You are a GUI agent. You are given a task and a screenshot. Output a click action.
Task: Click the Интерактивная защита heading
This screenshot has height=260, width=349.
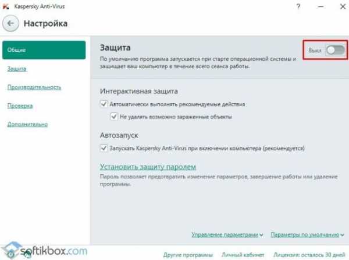(x=139, y=91)
